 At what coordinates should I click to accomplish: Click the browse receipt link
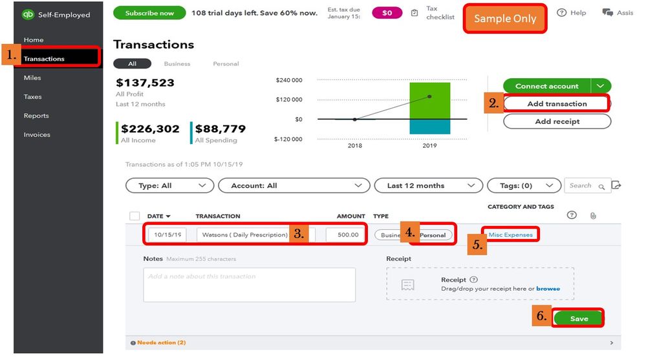coord(548,289)
